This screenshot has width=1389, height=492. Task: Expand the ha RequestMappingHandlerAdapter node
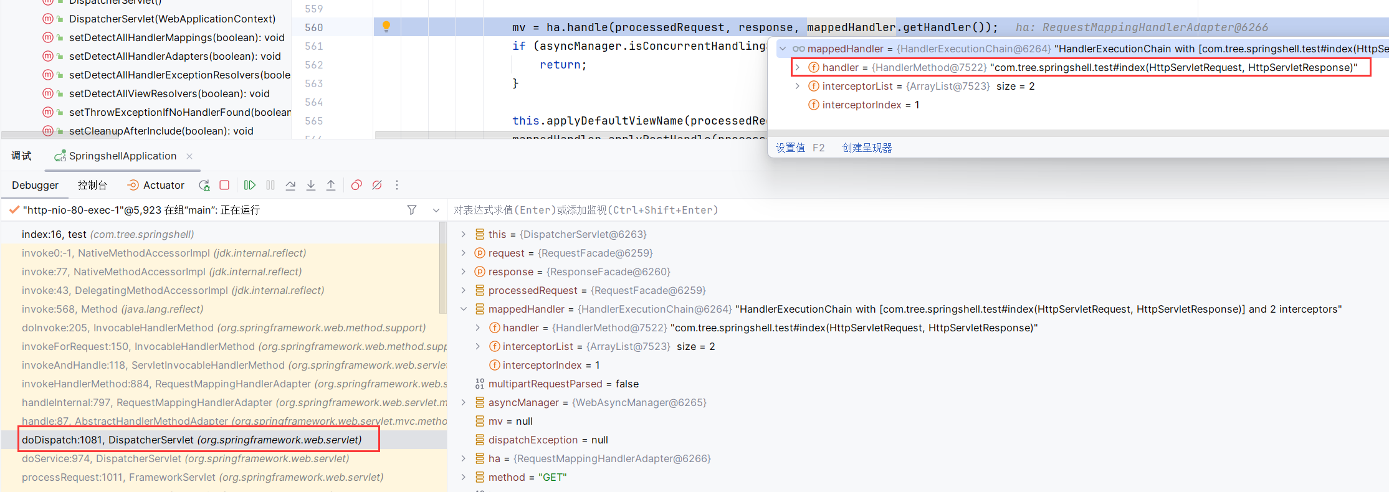click(463, 458)
